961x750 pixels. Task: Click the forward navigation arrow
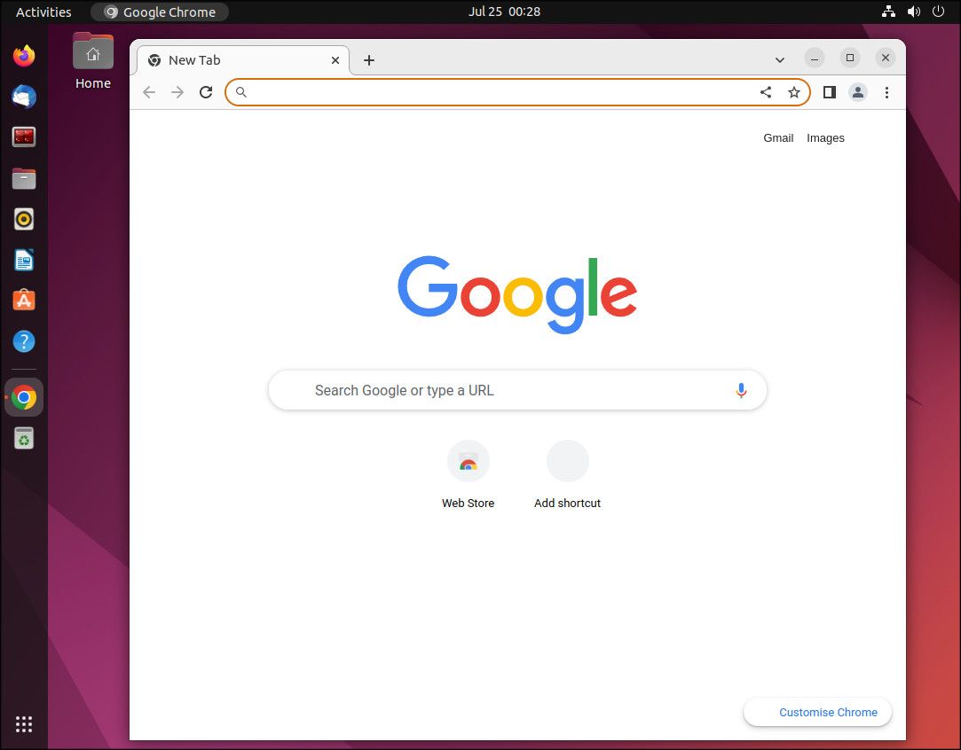click(177, 92)
